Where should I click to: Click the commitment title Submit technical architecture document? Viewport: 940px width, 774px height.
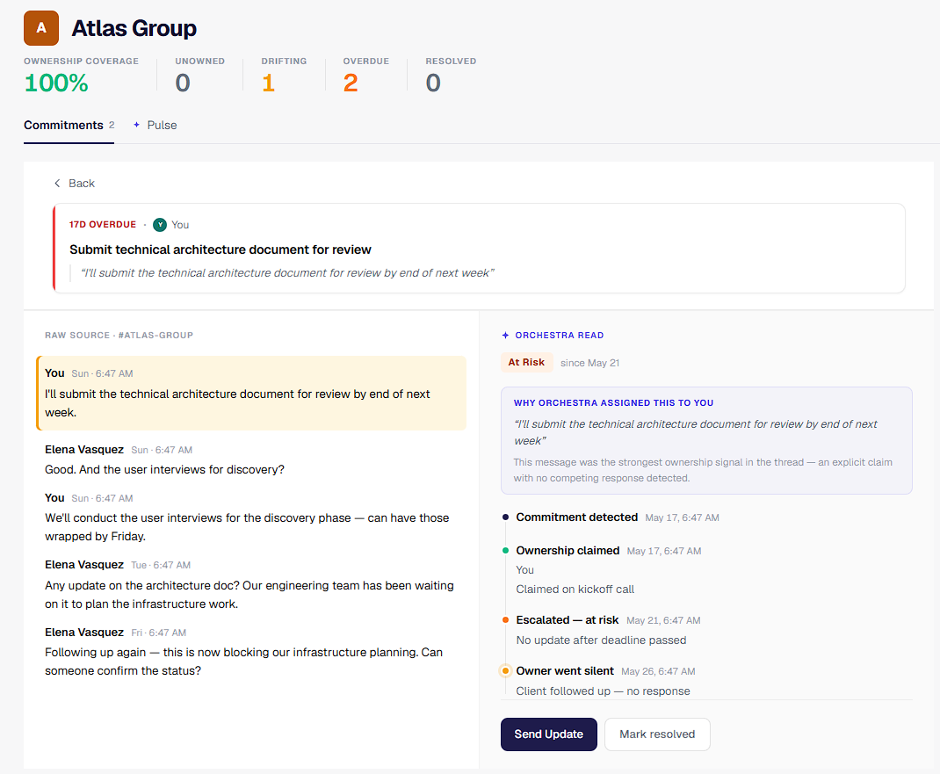(220, 250)
